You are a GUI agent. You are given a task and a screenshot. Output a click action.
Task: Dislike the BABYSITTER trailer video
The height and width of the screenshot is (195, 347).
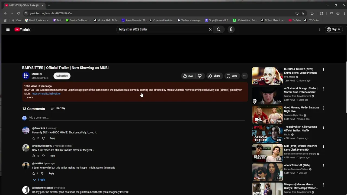coord(200,76)
